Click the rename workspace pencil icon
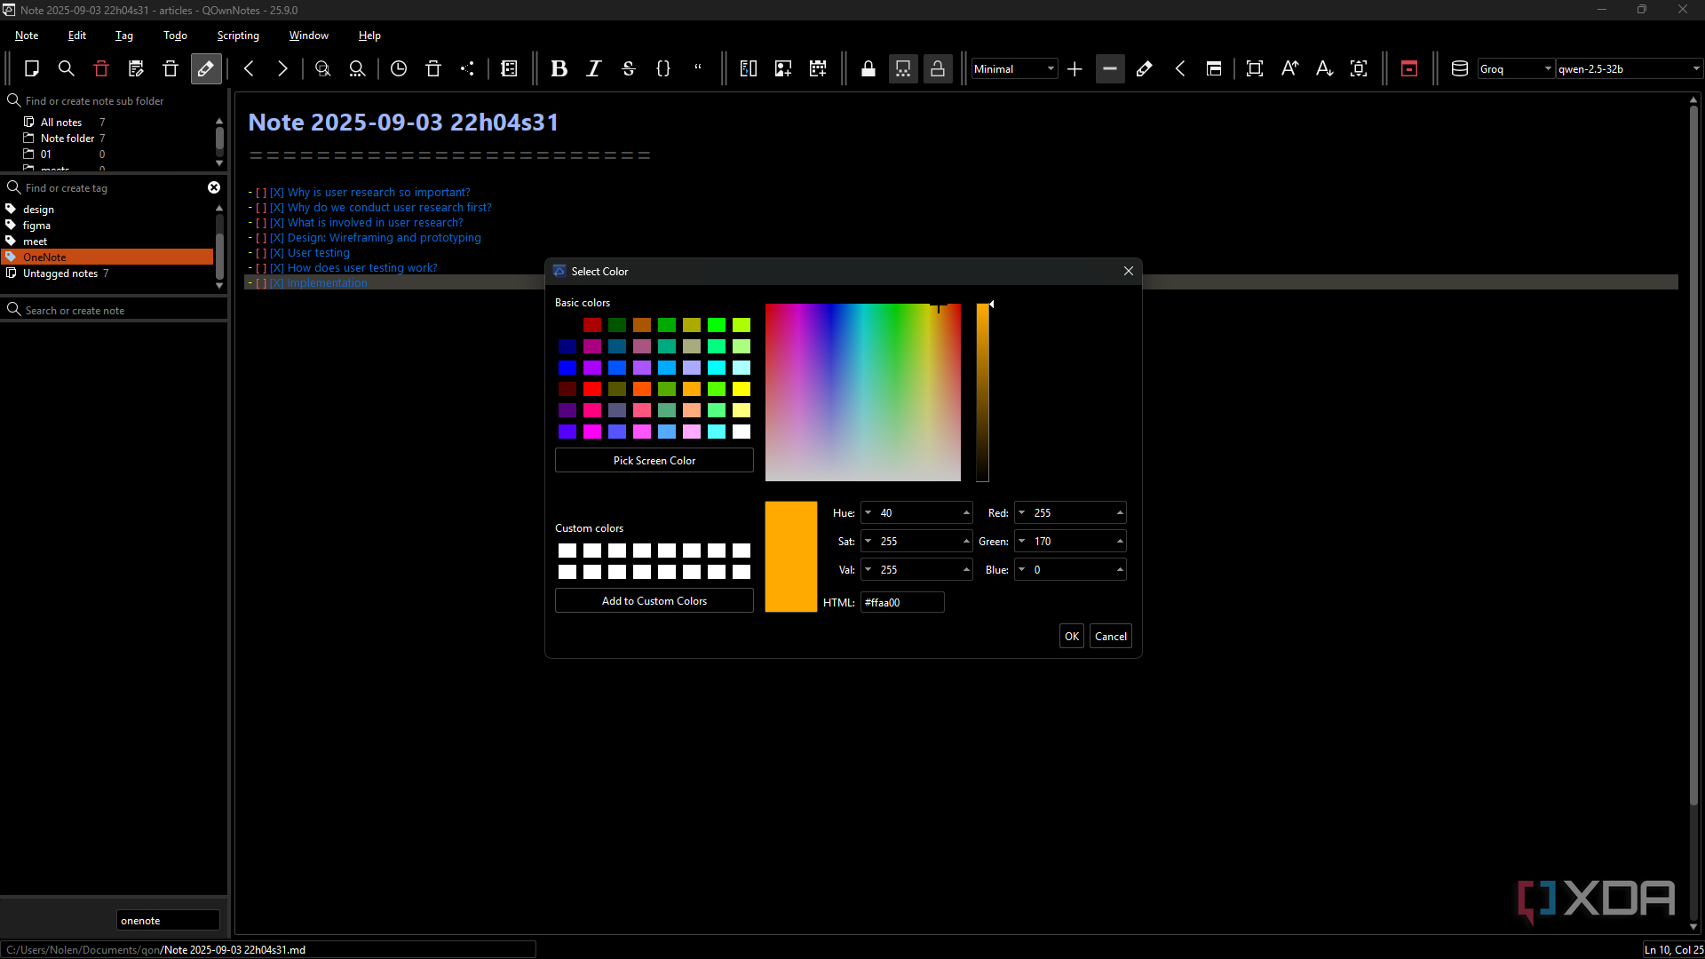1705x959 pixels. [1145, 68]
